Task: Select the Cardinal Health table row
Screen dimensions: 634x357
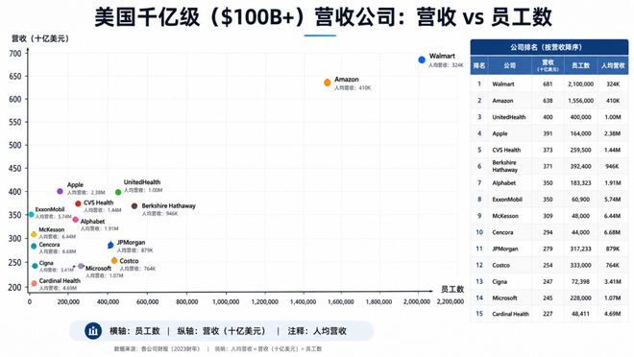Action: tap(549, 314)
